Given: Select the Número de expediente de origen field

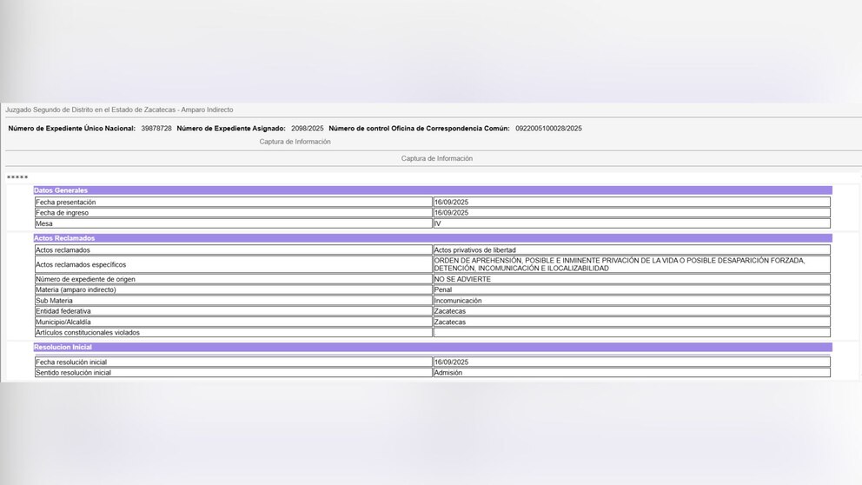Looking at the screenshot, I should click(x=631, y=279).
